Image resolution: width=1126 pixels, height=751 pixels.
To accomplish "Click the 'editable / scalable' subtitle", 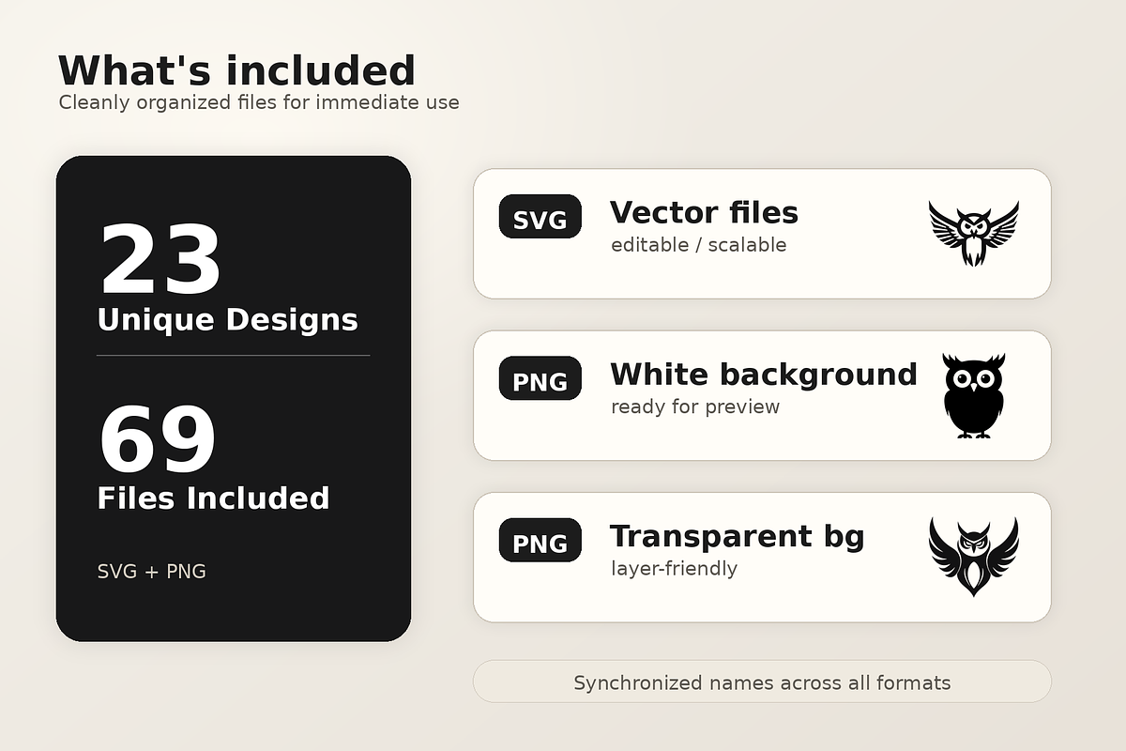I will pyautogui.click(x=699, y=245).
